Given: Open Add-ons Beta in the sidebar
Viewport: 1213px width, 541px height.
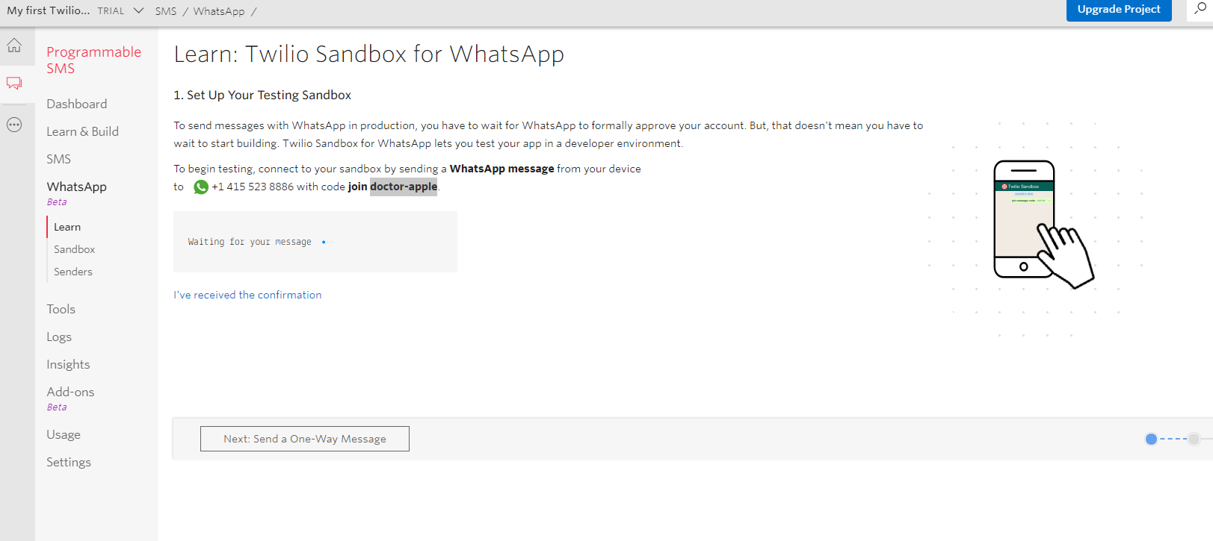Looking at the screenshot, I should pos(70,398).
